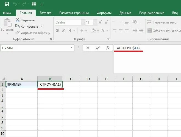Open the Разметка страницы tab
Screen dimensions: 181x137
(x=74, y=13)
